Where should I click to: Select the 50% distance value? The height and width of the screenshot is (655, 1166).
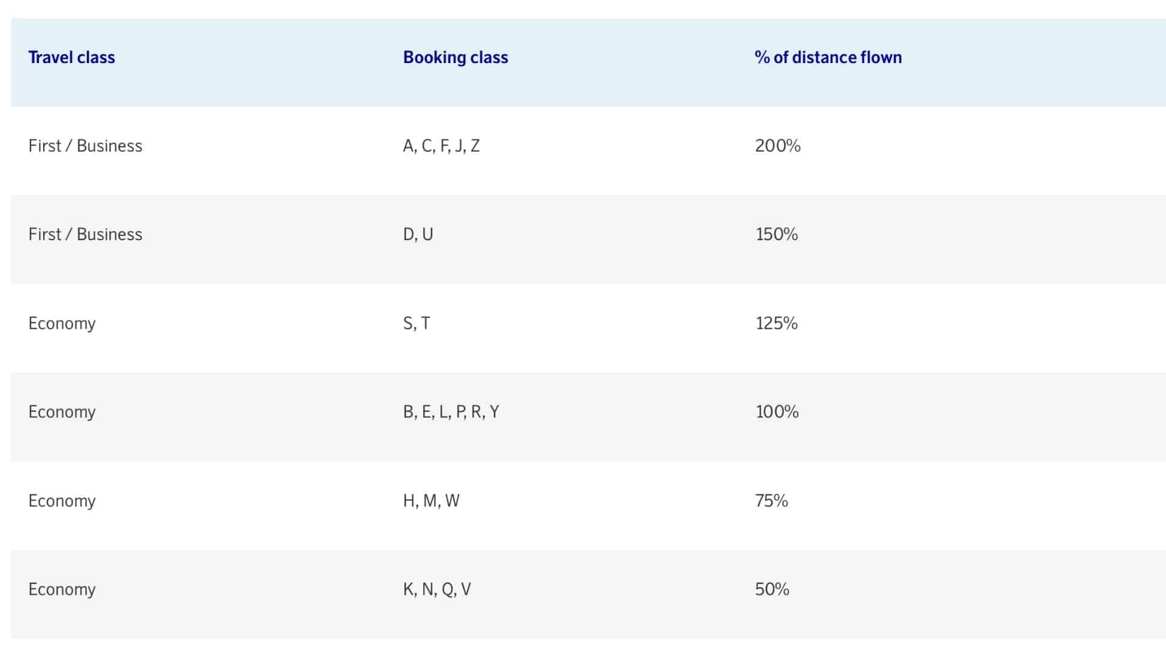772,589
